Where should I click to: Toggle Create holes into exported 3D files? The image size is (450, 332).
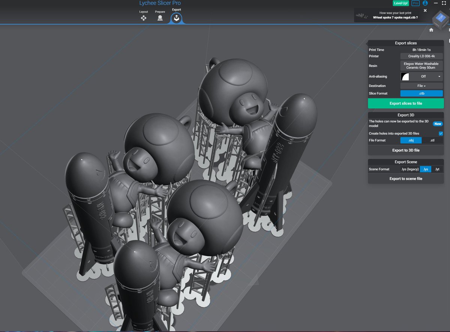441,133
